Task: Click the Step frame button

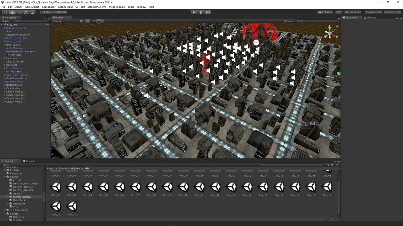Action: [208, 12]
